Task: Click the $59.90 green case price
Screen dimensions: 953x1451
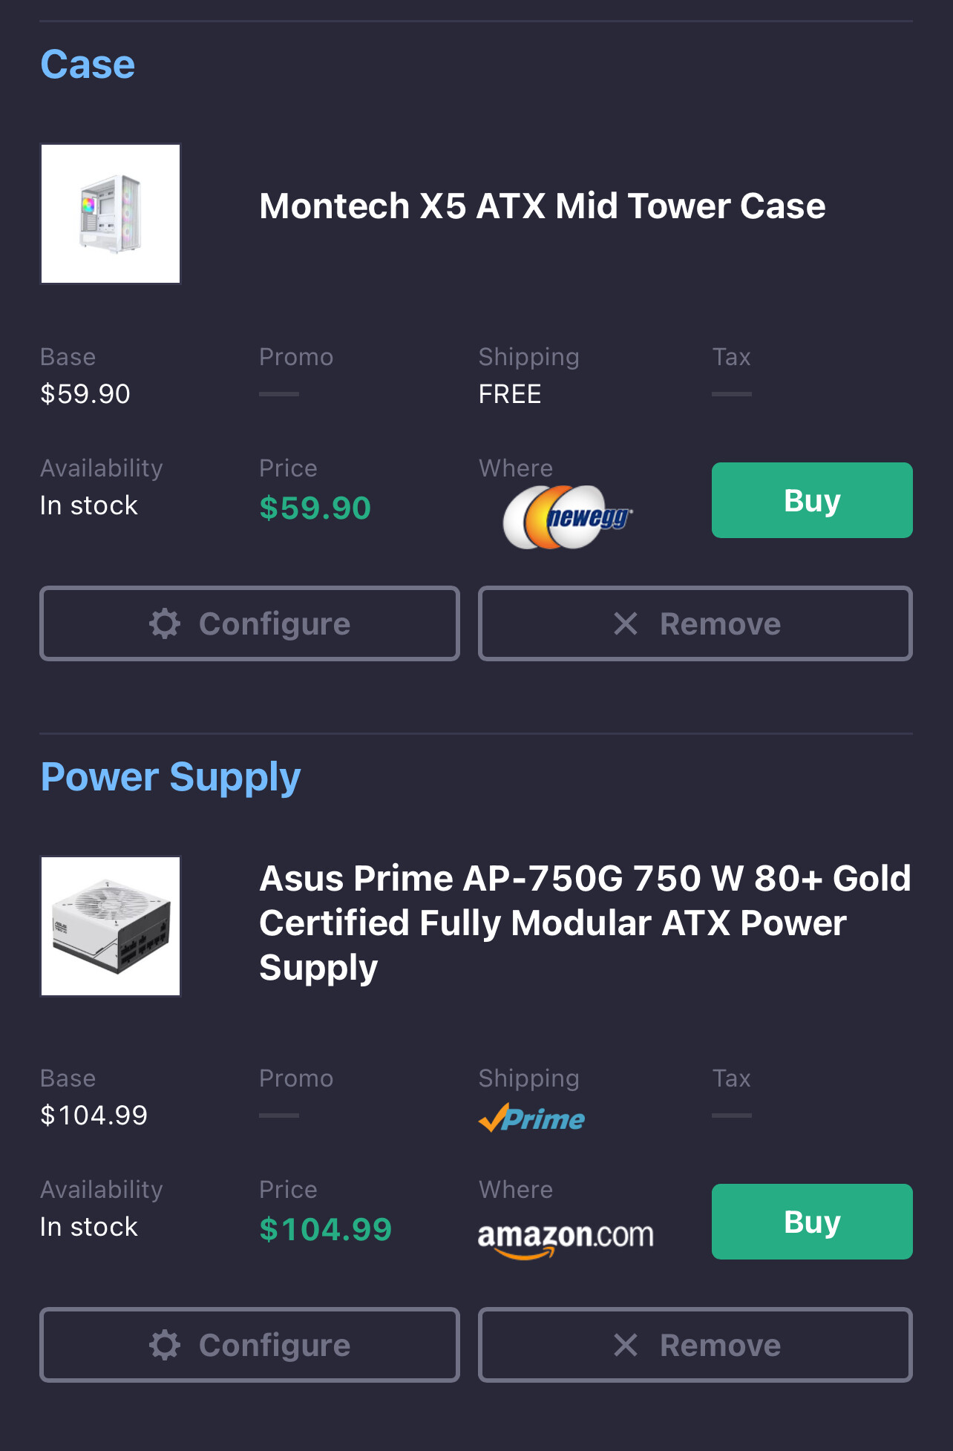Action: coord(315,508)
